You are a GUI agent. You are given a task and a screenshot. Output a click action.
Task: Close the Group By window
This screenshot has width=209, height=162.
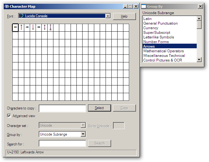pos(200,6)
